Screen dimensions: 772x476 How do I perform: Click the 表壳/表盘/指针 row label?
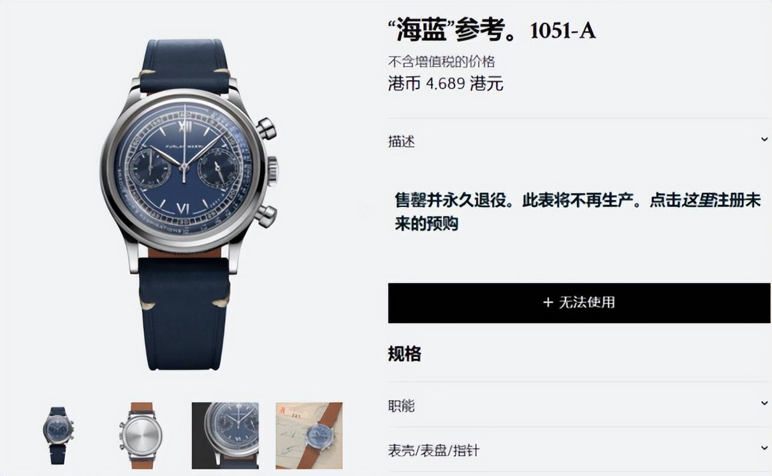[x=434, y=450]
